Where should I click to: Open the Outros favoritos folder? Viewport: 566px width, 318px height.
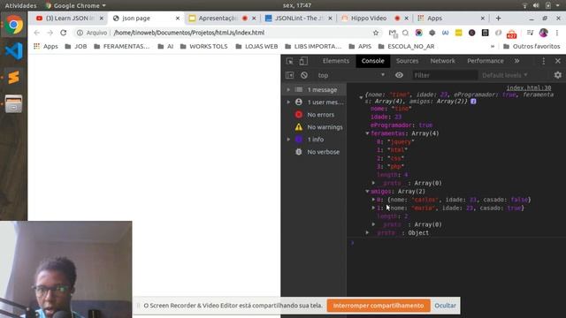[x=532, y=47]
